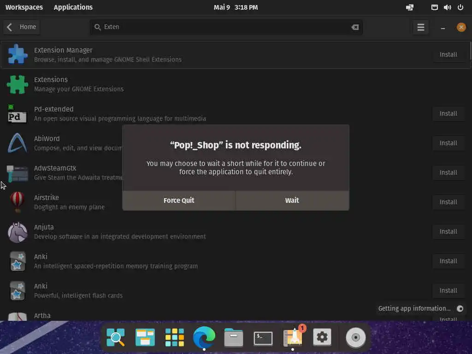Install Anki flash cards app

tap(448, 290)
